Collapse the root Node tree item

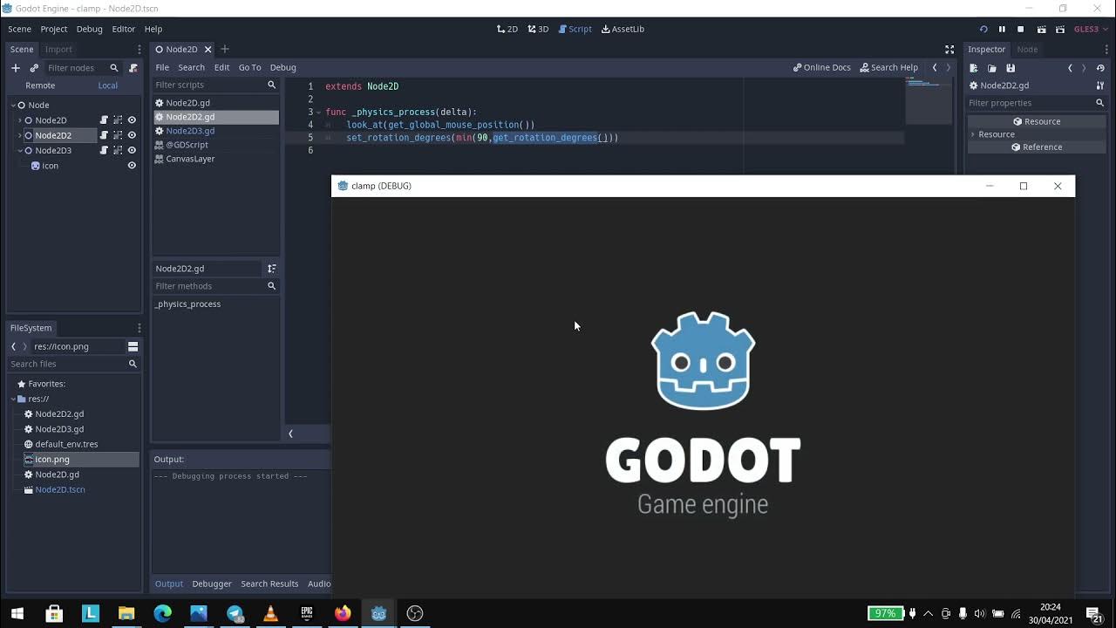tap(13, 106)
